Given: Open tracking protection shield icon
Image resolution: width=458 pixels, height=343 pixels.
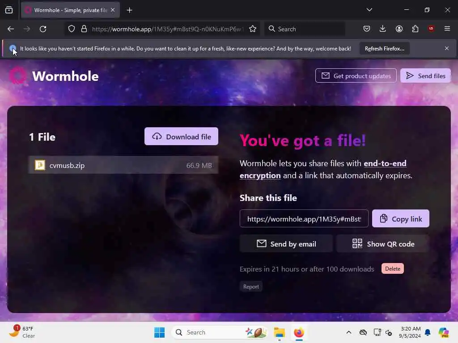Looking at the screenshot, I should point(72,29).
